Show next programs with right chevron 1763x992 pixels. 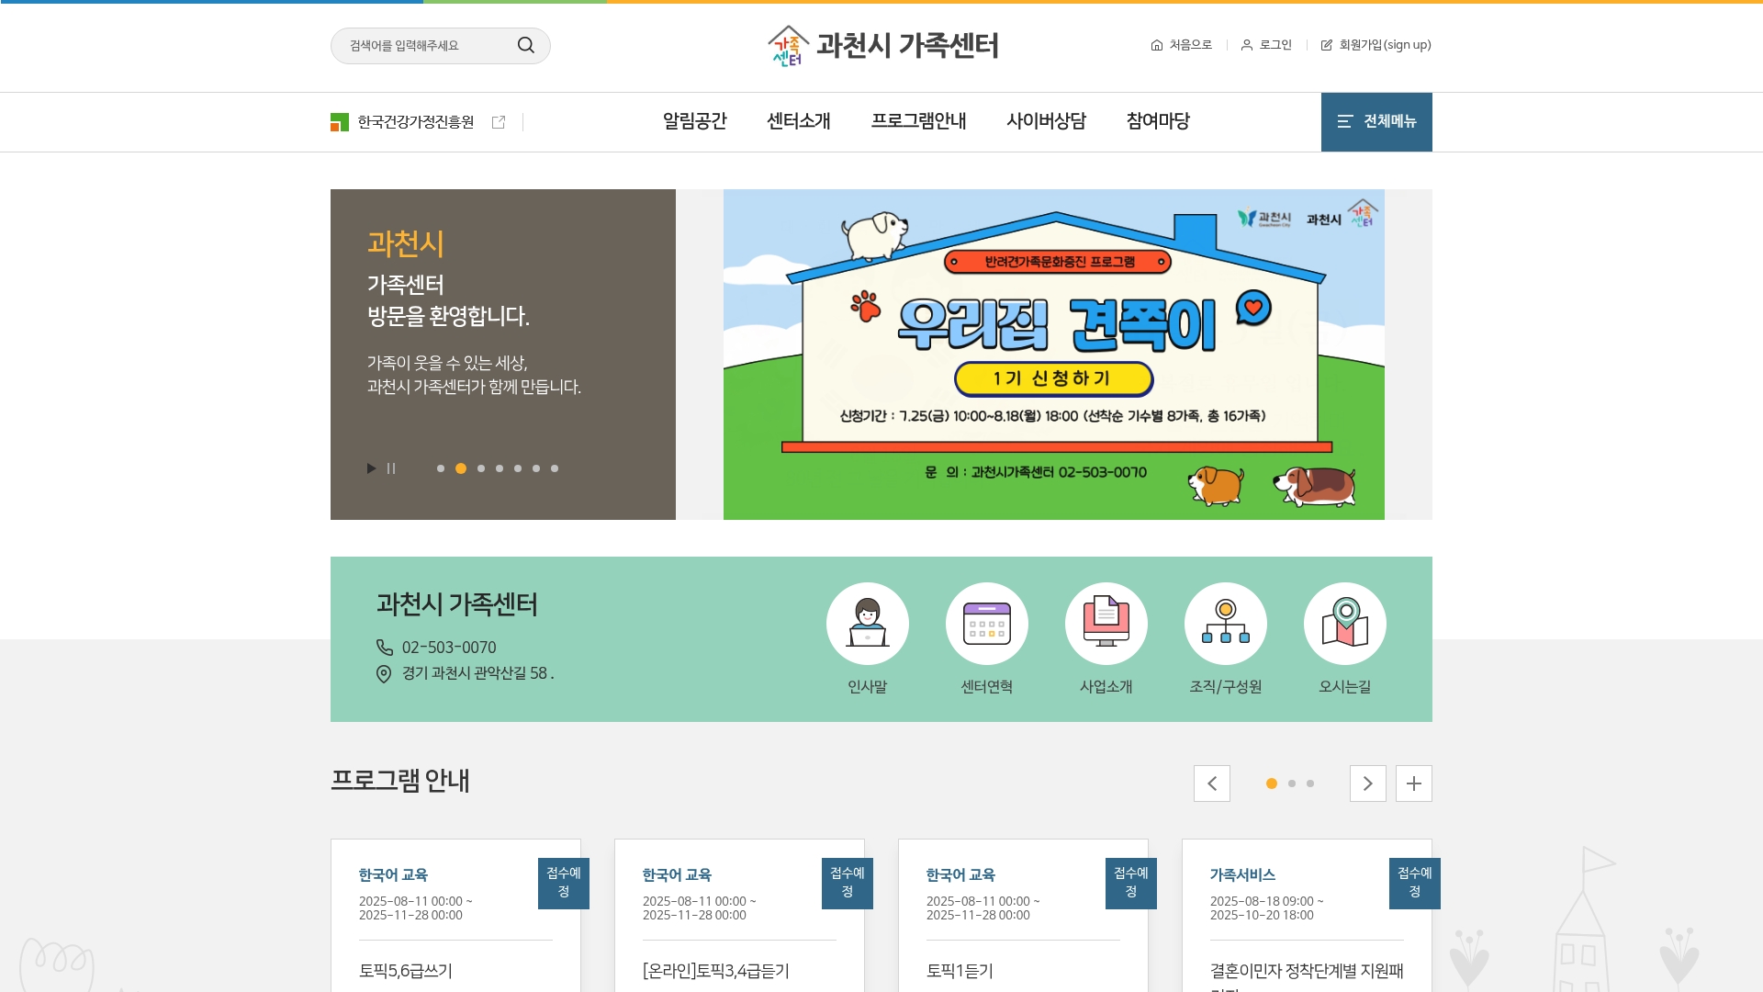[x=1368, y=783]
